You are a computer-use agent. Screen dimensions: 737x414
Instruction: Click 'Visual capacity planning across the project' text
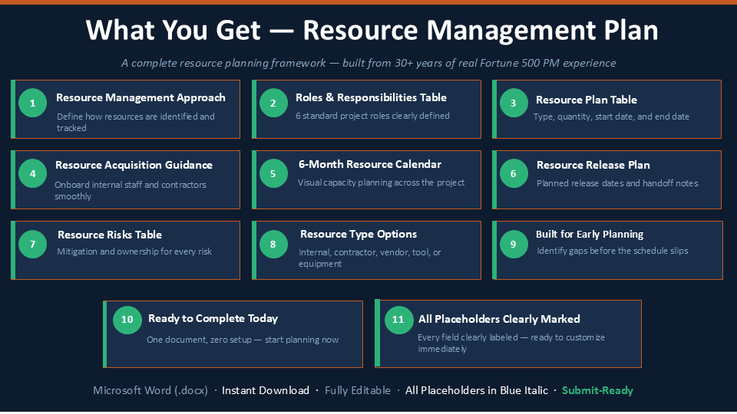(x=381, y=182)
